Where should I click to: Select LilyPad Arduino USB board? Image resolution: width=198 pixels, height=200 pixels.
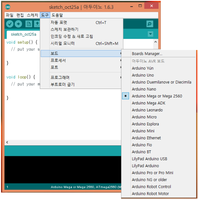tap(159, 159)
